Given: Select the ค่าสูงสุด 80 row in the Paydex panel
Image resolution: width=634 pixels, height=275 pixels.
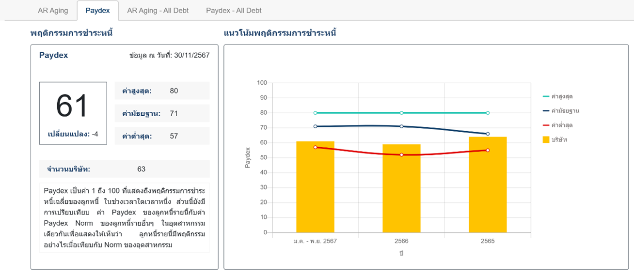Looking at the screenshot, I should tap(162, 91).
